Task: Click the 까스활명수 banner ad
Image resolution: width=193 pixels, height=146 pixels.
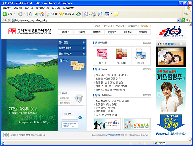Action: pyautogui.click(x=171, y=90)
